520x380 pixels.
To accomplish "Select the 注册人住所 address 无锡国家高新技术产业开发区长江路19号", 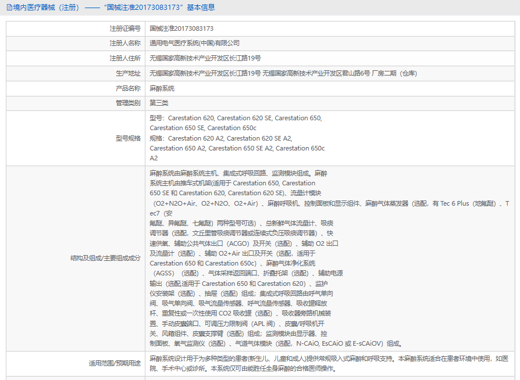I will [205, 58].
